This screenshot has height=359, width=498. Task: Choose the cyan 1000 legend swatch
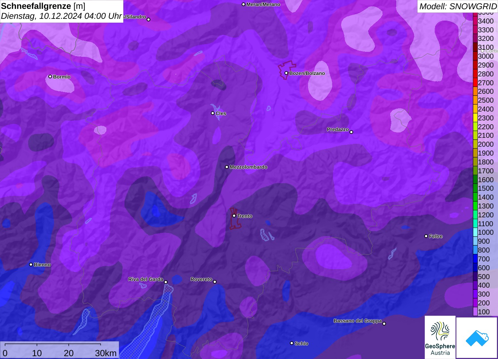click(x=475, y=232)
